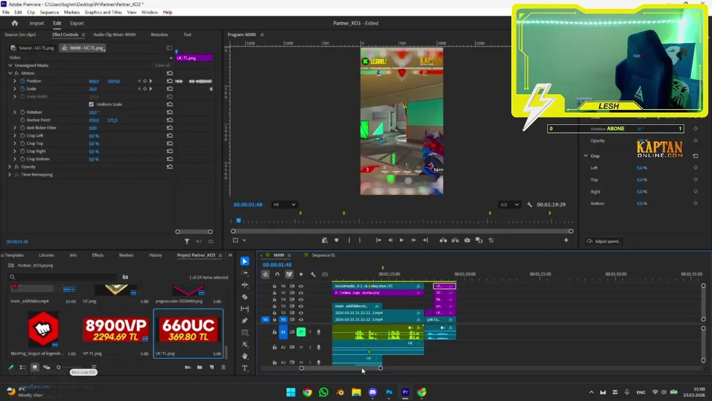Select the Pen tool

pyautogui.click(x=245, y=321)
